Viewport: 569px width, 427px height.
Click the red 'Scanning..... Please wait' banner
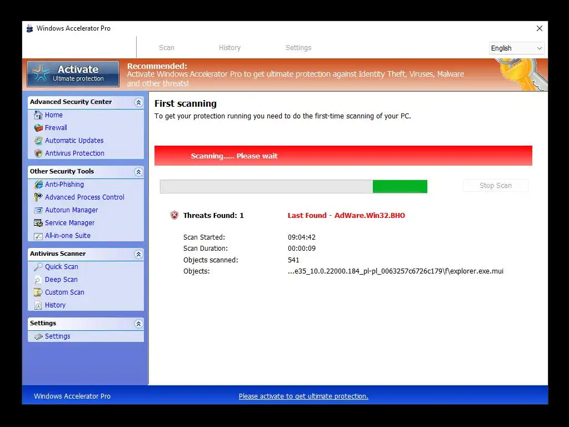343,156
